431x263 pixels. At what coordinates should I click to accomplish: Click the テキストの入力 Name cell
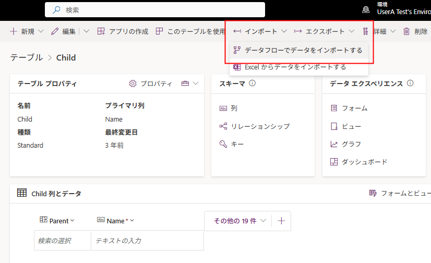tap(147, 241)
